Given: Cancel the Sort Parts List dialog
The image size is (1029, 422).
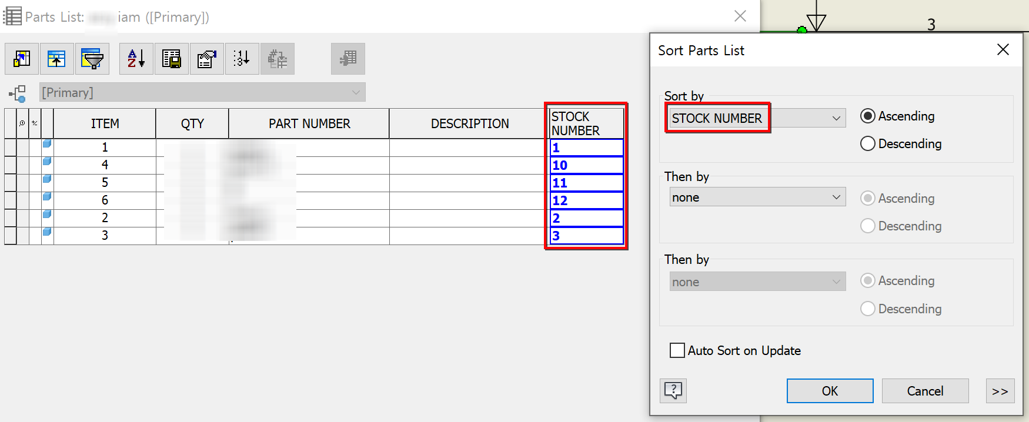Looking at the screenshot, I should pyautogui.click(x=925, y=391).
